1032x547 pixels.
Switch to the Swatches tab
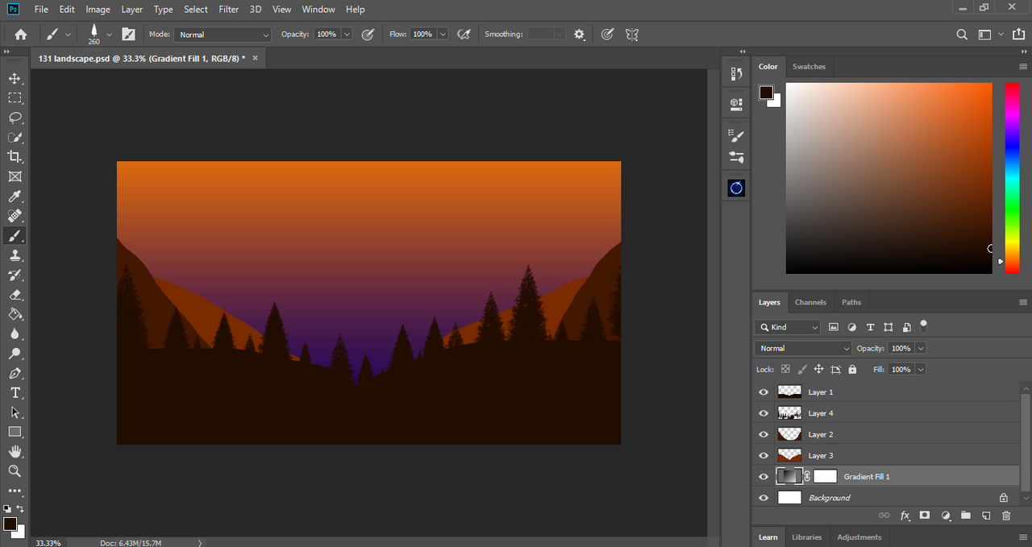click(809, 67)
